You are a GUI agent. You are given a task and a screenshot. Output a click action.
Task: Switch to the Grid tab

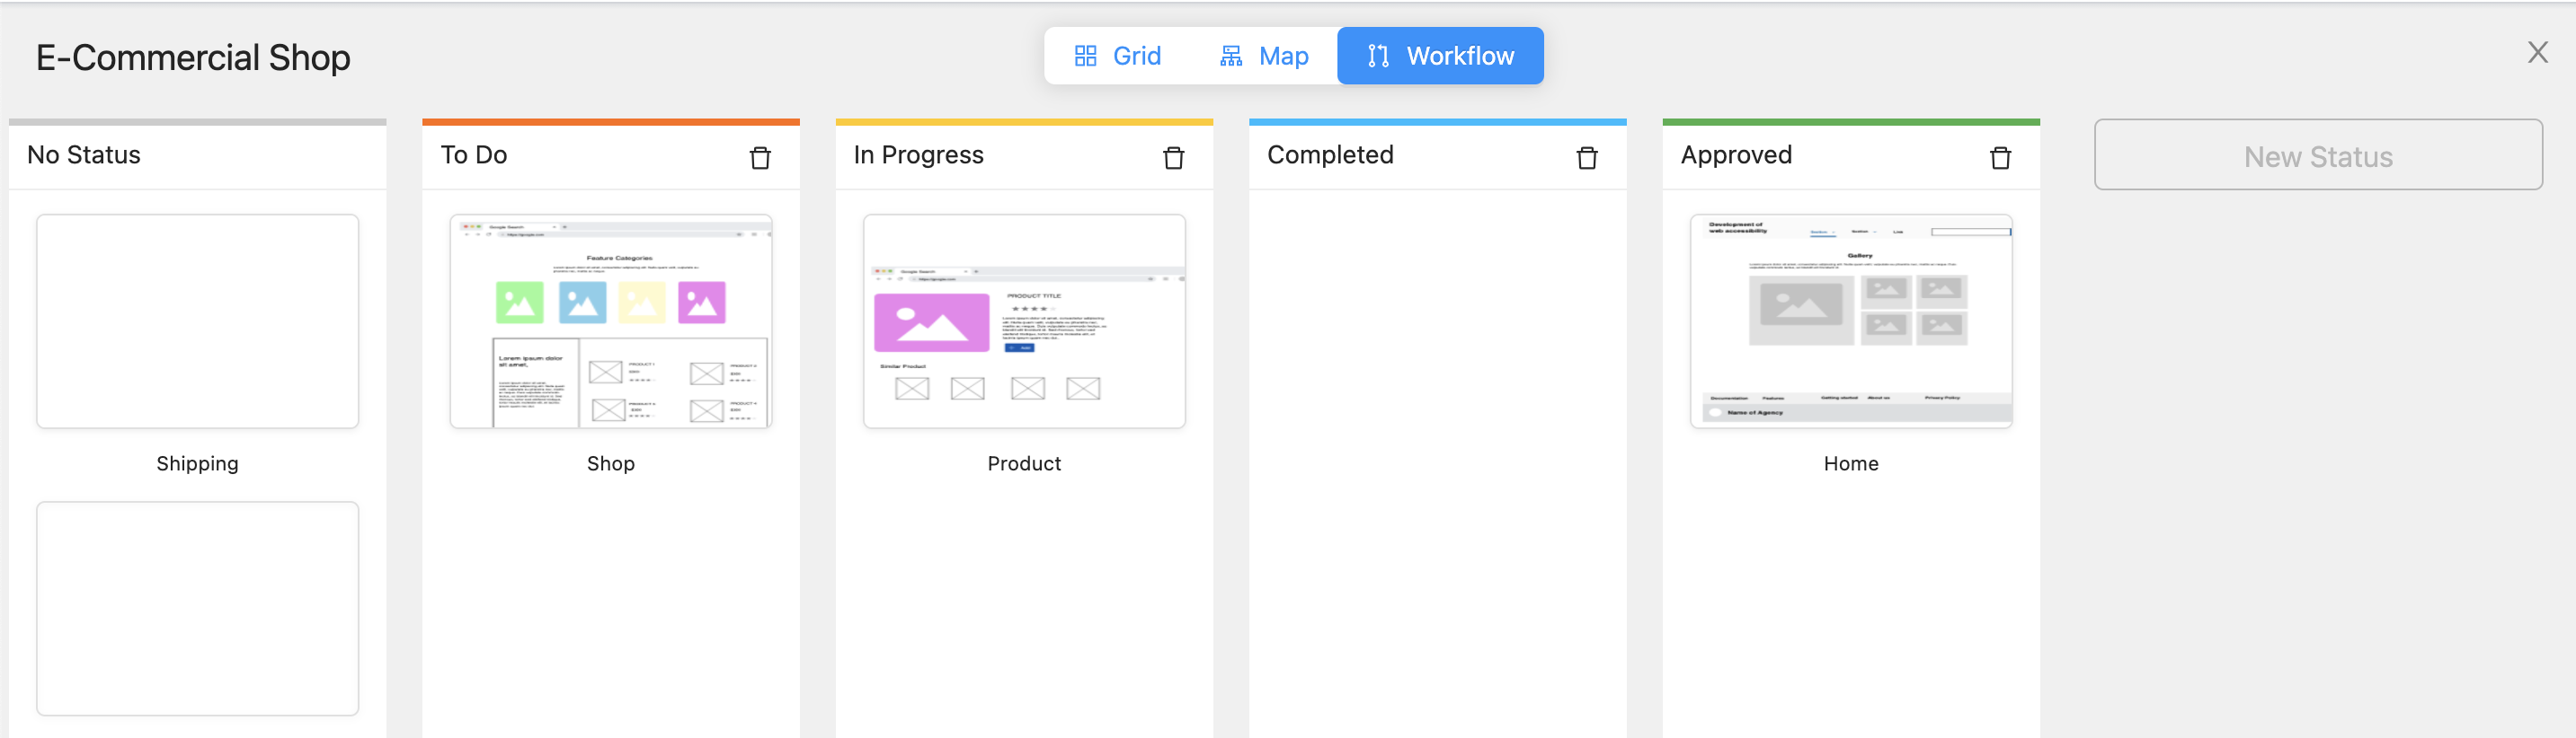(x=1136, y=56)
